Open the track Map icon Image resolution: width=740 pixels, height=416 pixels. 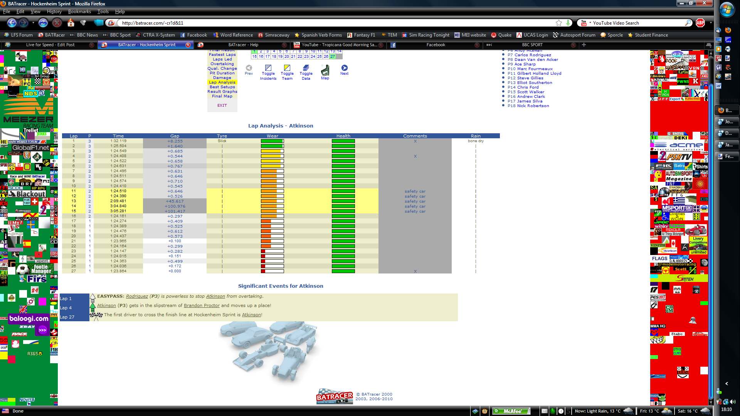click(x=325, y=70)
